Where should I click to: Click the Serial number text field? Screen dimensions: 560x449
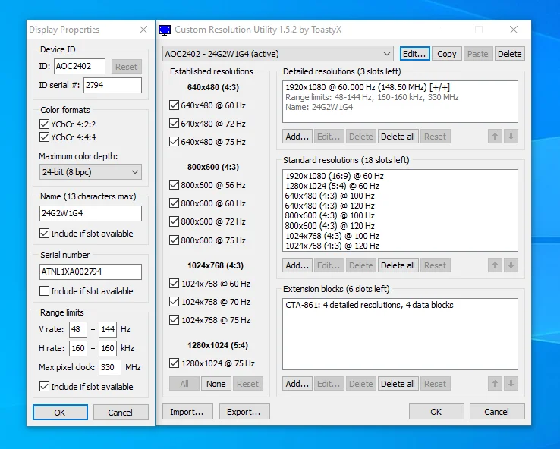(90, 272)
